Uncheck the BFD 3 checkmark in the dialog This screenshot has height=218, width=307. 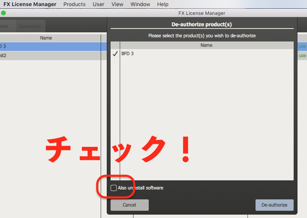click(x=115, y=54)
